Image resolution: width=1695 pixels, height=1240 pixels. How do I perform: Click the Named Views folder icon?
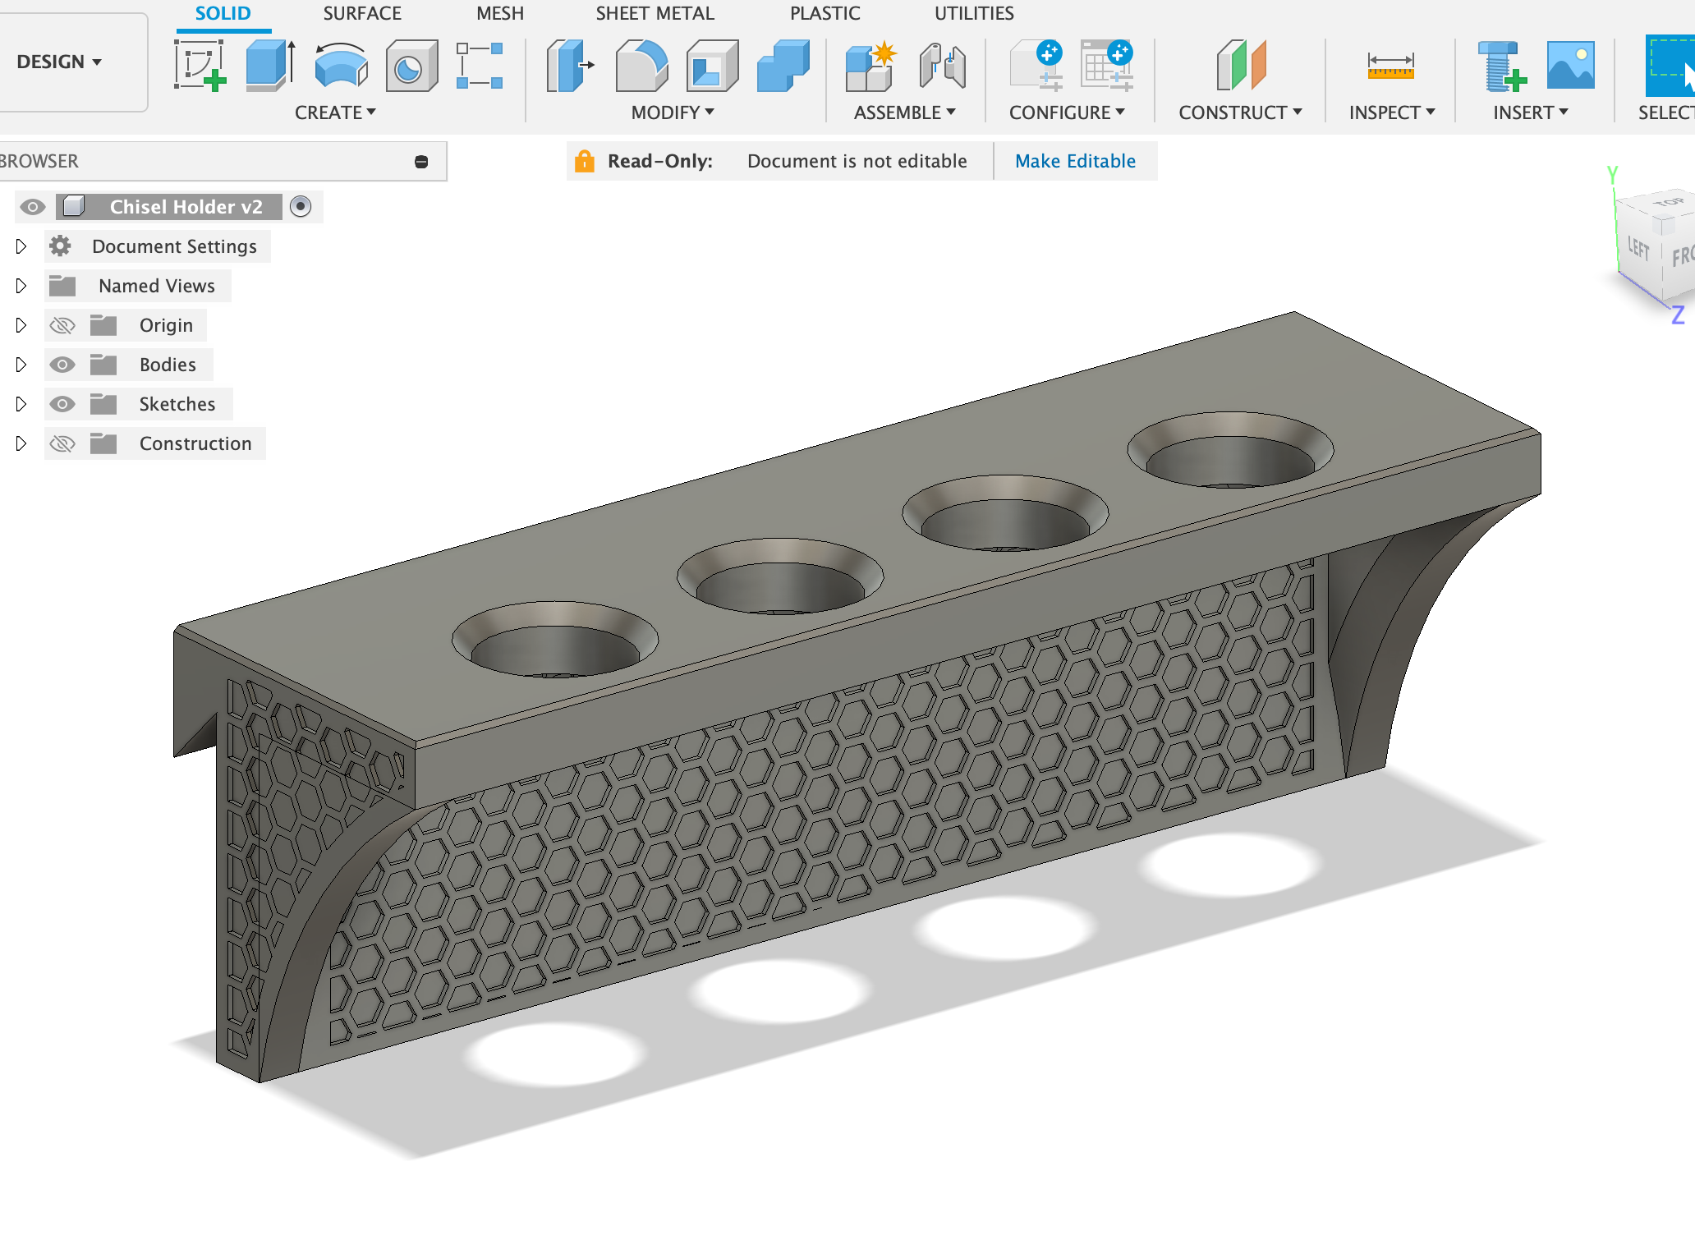point(62,286)
